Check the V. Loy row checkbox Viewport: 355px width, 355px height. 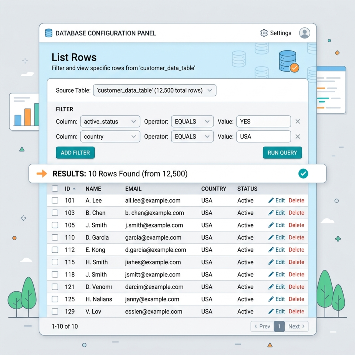tap(55, 311)
